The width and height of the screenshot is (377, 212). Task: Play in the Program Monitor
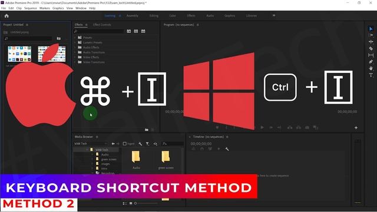coord(262,127)
